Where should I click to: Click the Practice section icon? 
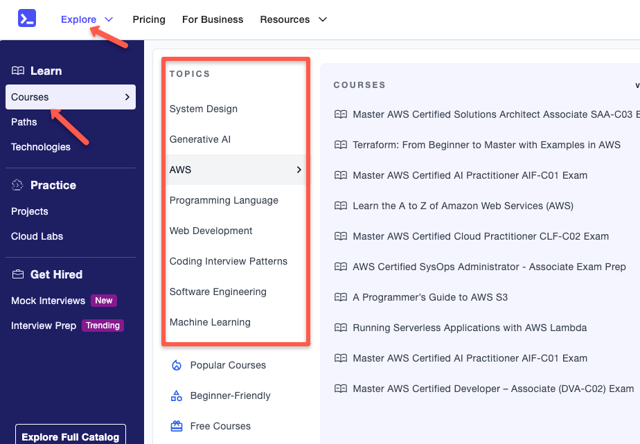pos(16,184)
